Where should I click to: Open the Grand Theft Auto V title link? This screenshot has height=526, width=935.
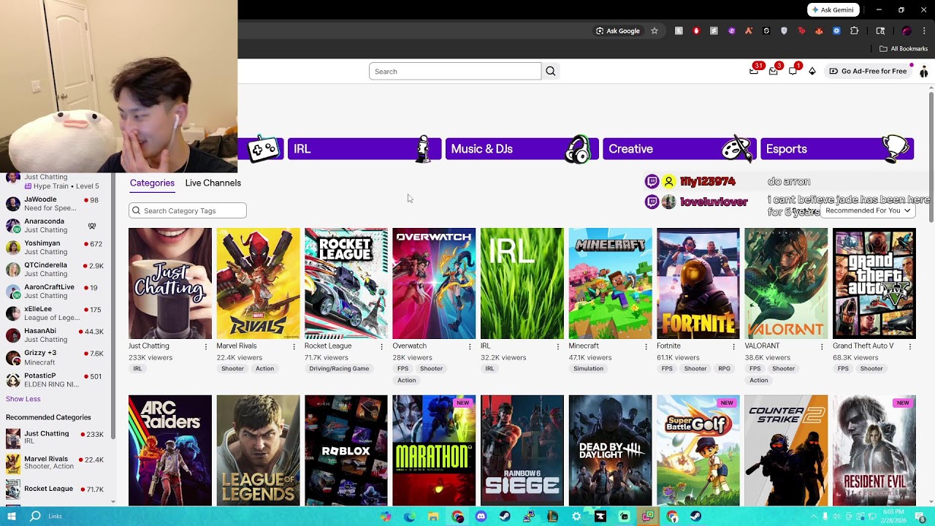[x=863, y=346]
